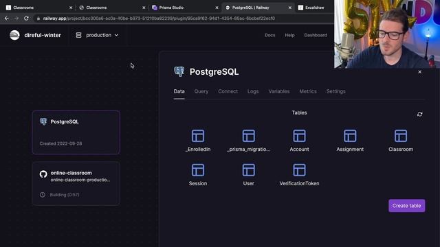The height and width of the screenshot is (247, 440).
Task: Switch to the Logs tab
Action: [253, 91]
